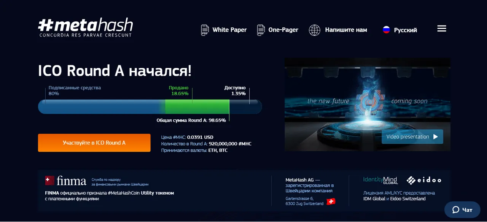
Task: Click the blue Подписанные средства progress segment
Action: [102, 107]
